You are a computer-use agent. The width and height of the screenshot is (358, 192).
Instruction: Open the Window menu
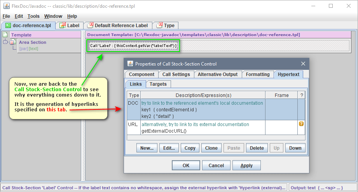tap(53, 16)
